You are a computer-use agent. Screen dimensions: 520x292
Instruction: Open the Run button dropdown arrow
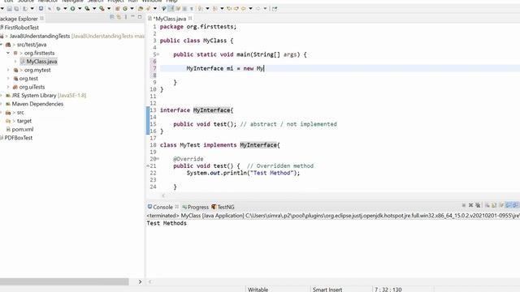tap(80, 9)
